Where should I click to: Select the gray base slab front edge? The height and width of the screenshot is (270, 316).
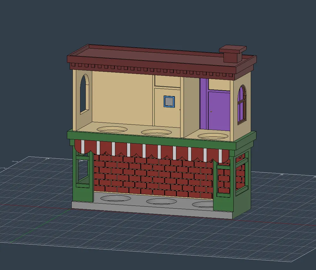click(x=152, y=211)
